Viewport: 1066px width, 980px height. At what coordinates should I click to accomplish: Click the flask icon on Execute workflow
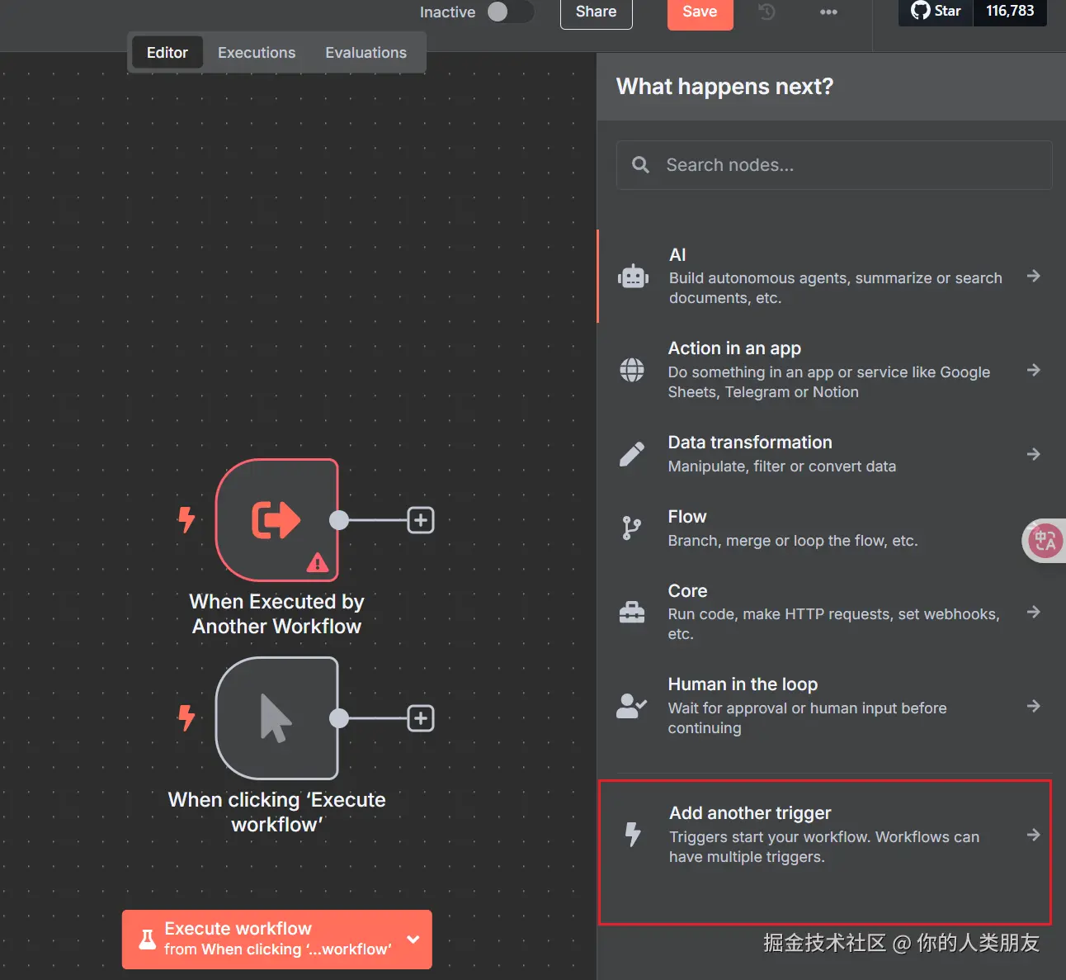pos(148,940)
